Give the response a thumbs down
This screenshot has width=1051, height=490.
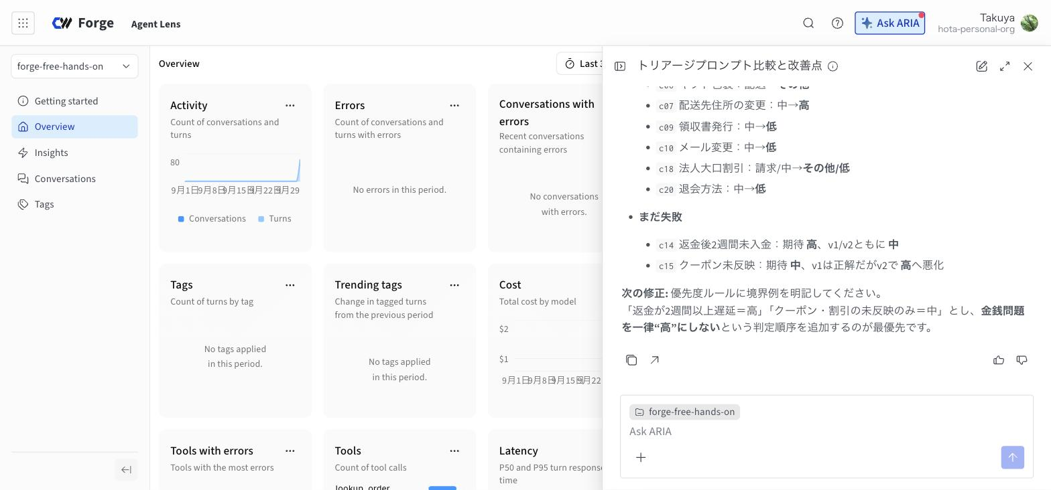[x=1022, y=360]
